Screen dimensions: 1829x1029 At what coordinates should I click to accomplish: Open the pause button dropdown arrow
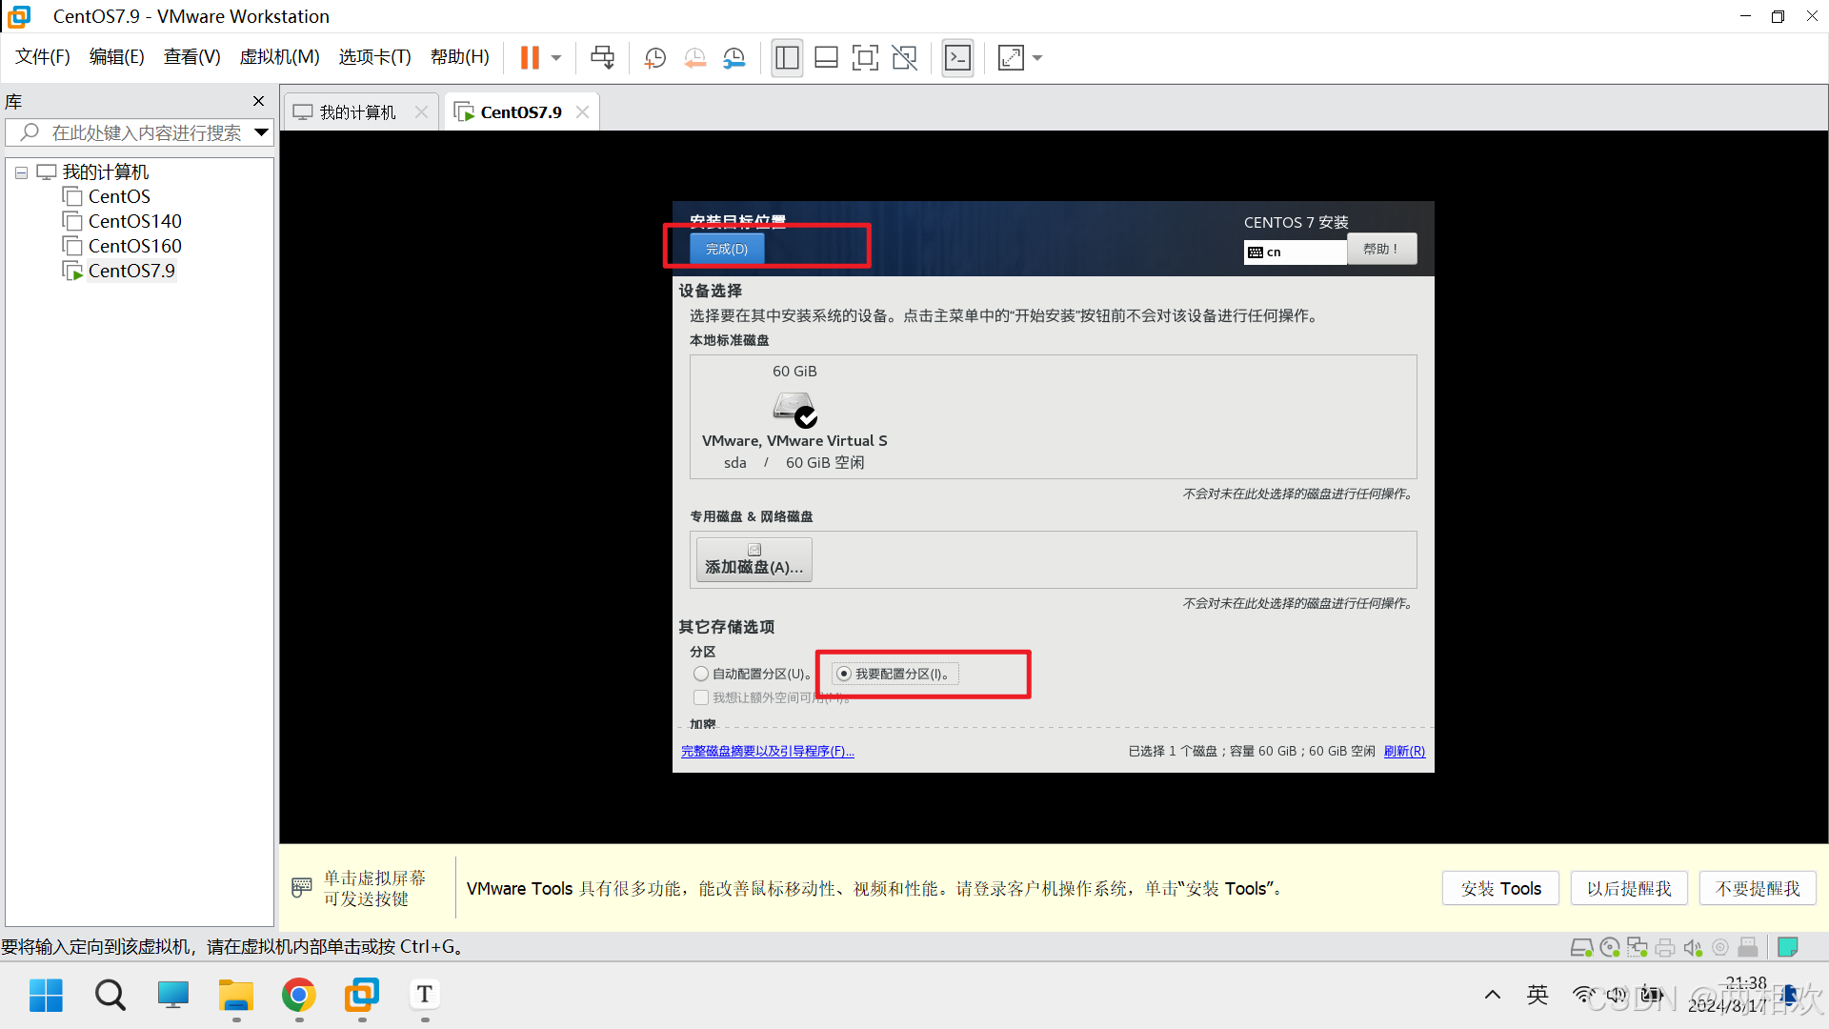click(x=556, y=58)
